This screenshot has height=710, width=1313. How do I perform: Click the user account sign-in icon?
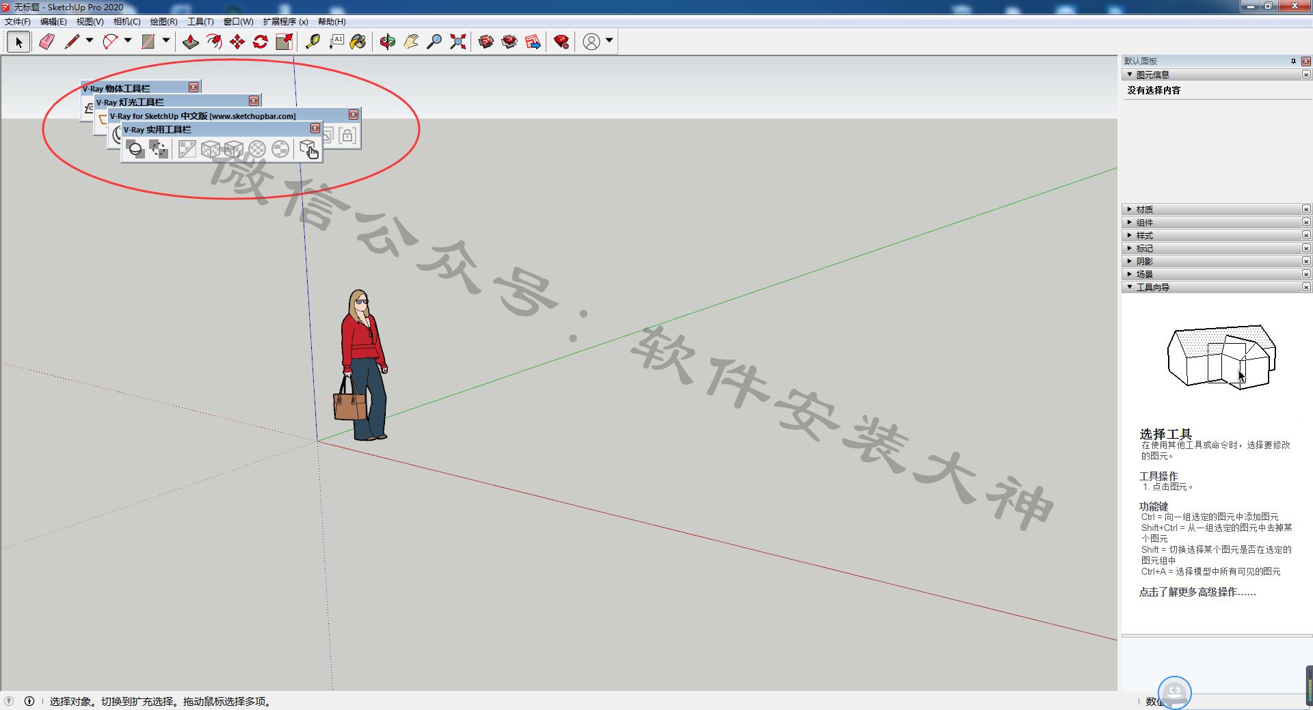tap(592, 42)
